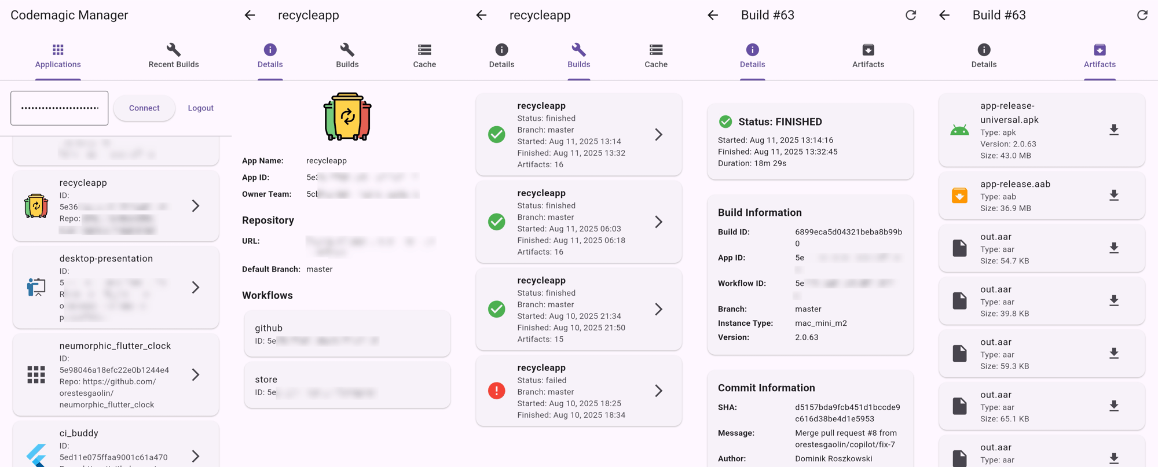Click the red failed status icon on Aug 10 18:25 build
Image resolution: width=1158 pixels, height=467 pixels.
(x=497, y=391)
